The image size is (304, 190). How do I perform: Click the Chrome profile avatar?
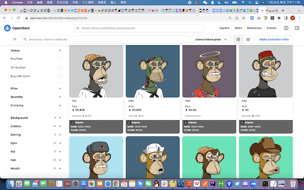[293, 18]
